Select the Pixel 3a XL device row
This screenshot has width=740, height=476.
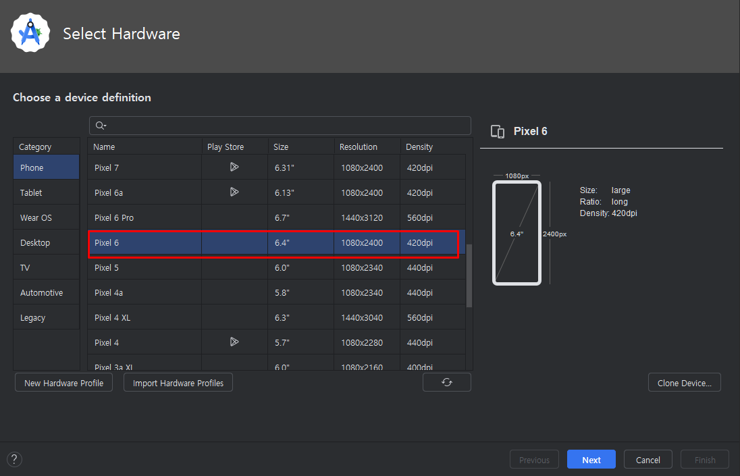(x=277, y=363)
